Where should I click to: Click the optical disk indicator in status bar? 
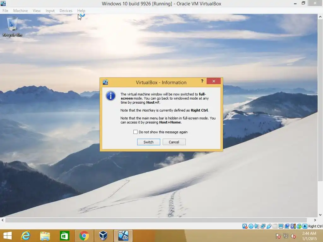[251, 226]
